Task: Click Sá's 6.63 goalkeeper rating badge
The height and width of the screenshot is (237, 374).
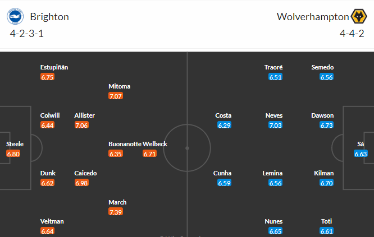Action: click(361, 154)
